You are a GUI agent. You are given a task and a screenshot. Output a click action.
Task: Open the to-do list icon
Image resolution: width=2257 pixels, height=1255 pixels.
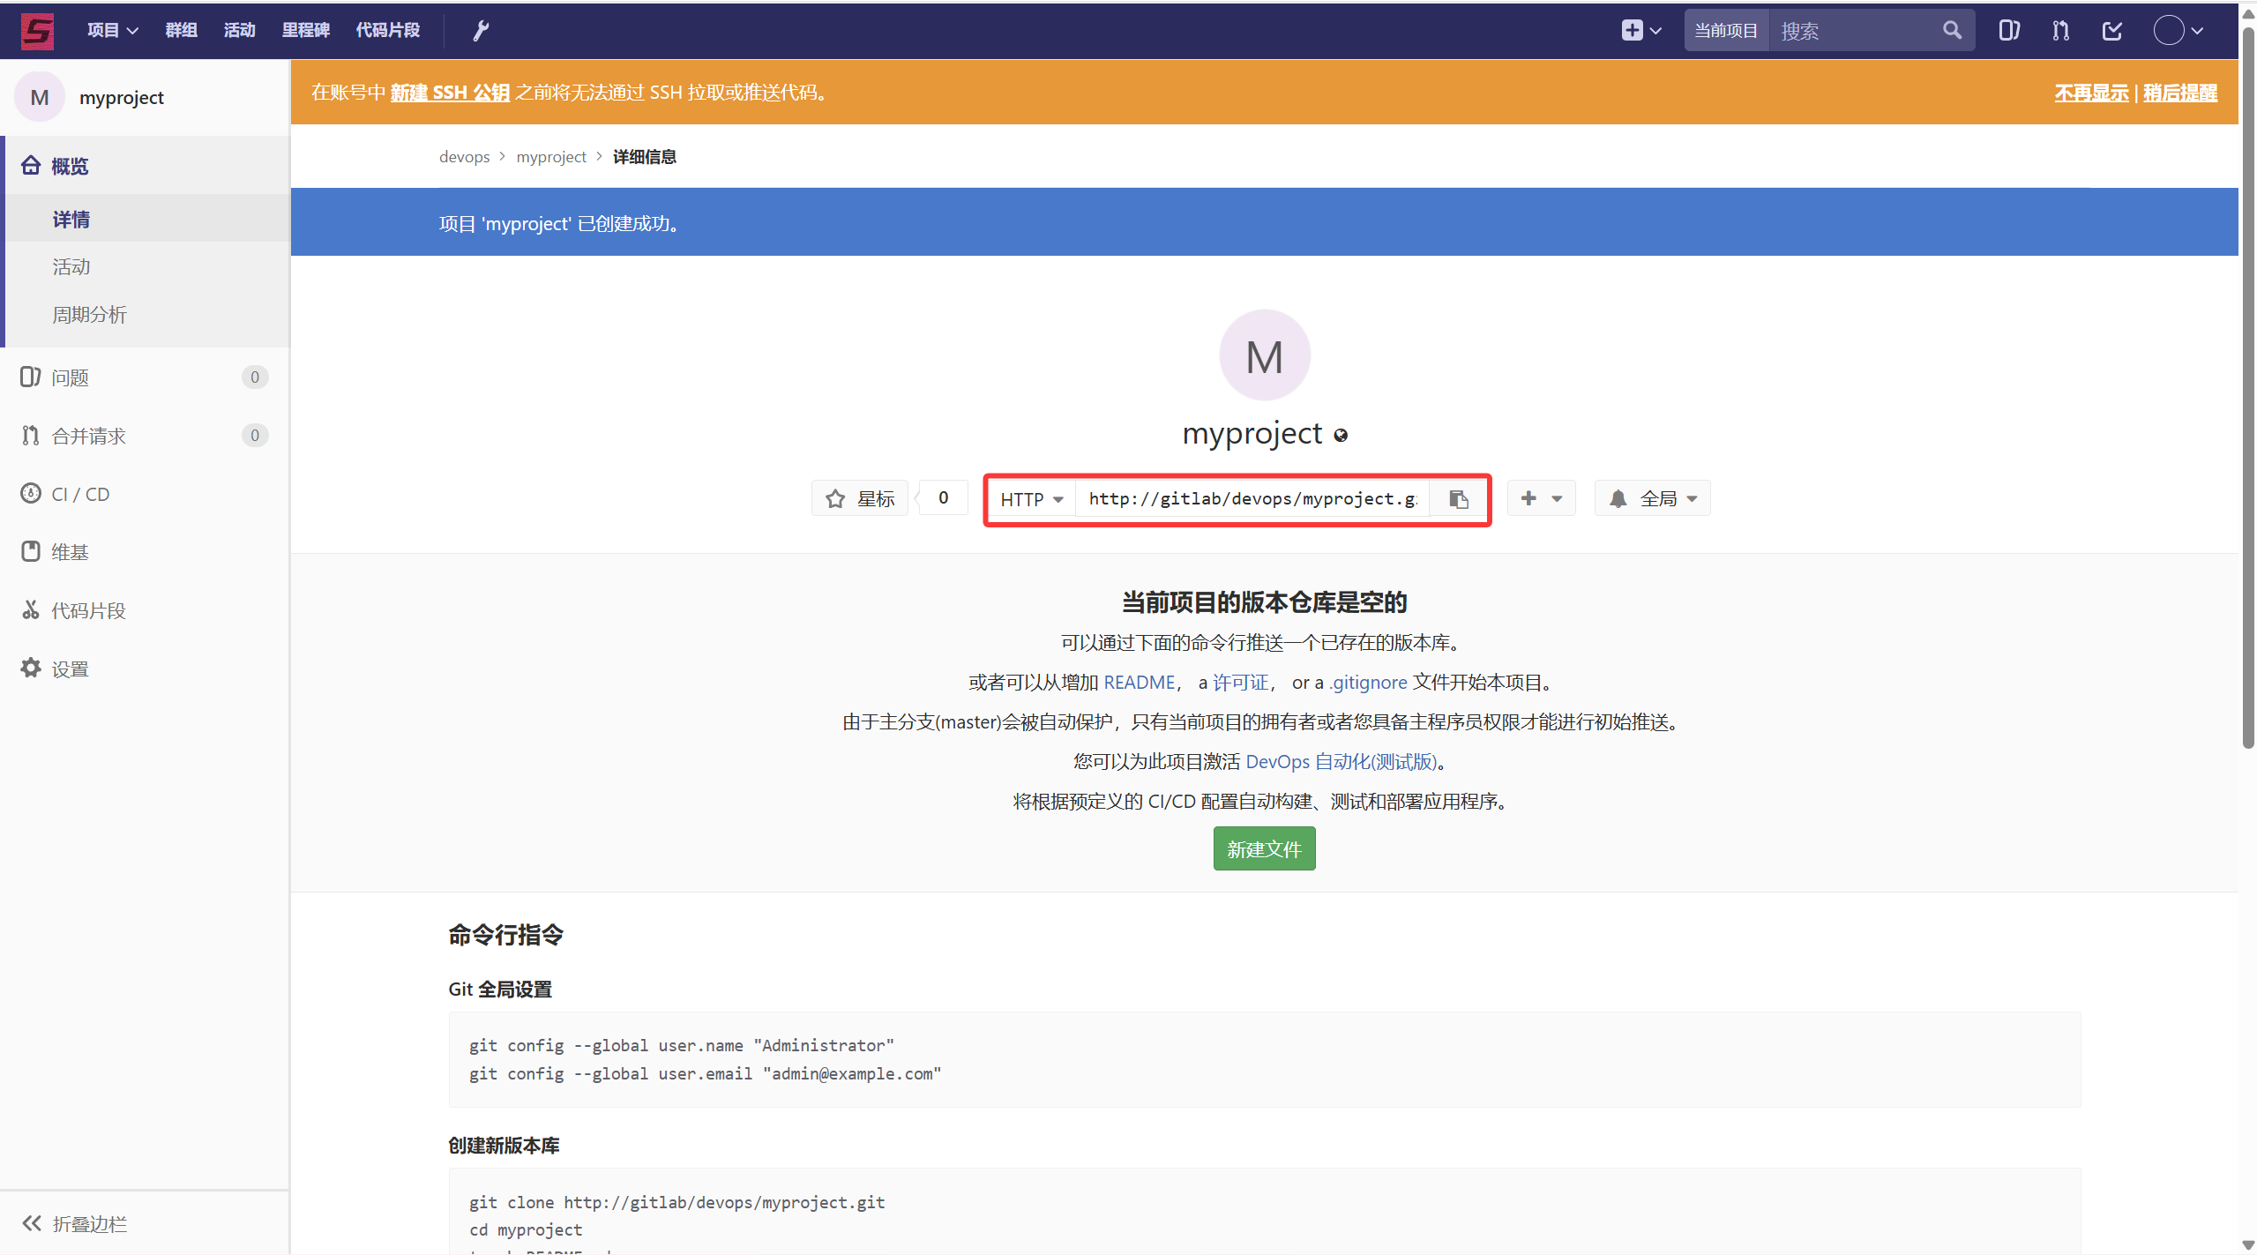coord(2112,31)
